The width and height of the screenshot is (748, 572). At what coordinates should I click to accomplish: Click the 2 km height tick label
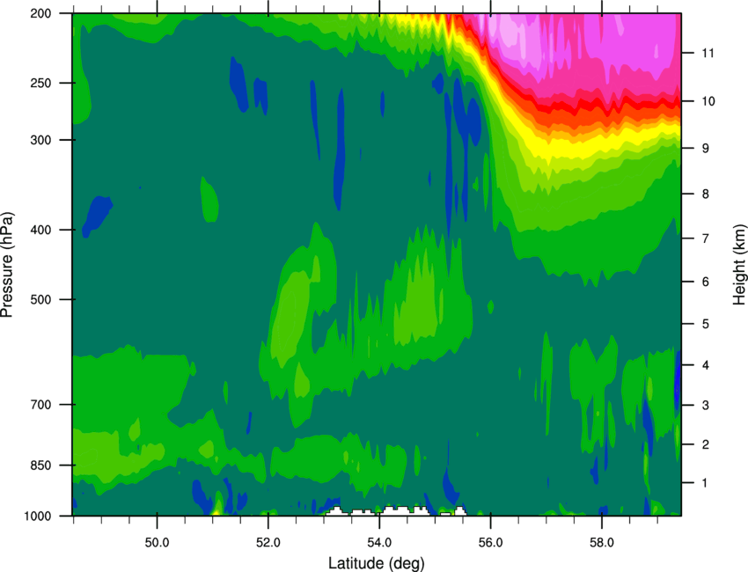click(706, 444)
